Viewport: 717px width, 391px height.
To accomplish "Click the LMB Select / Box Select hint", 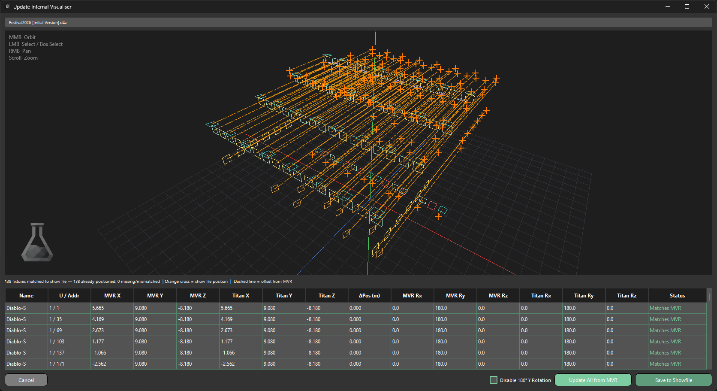I will tap(36, 44).
